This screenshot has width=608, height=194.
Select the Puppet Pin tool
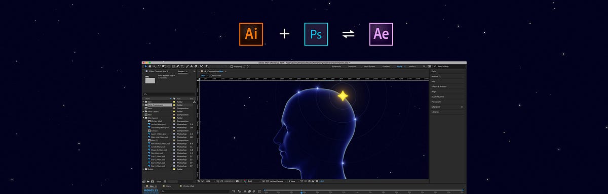tap(206, 66)
